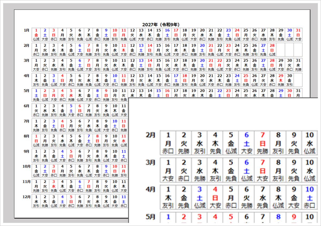
Task: Choose blue Saturday 10 in the enlarged 4月 row
Action: click(x=309, y=197)
